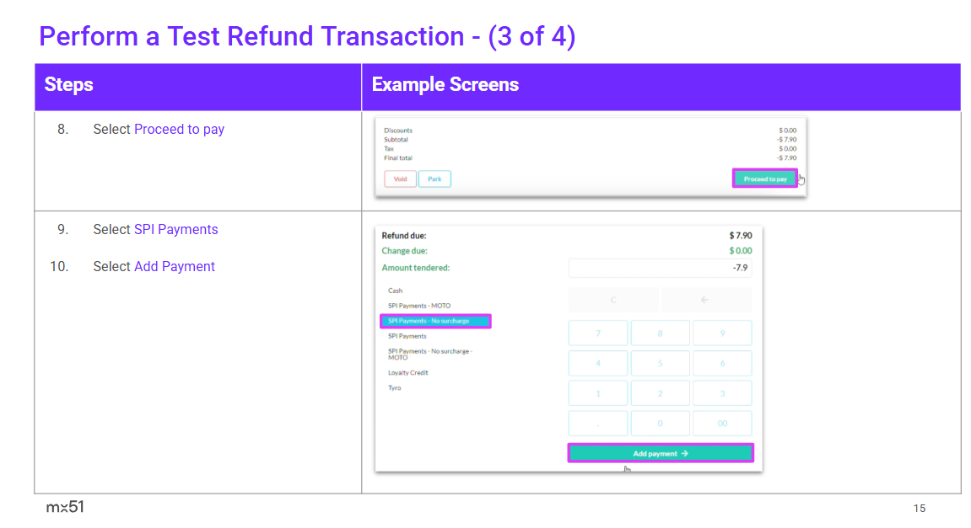The width and height of the screenshot is (971, 528).
Task: Tap the number 3 keypad key
Action: [x=722, y=393]
